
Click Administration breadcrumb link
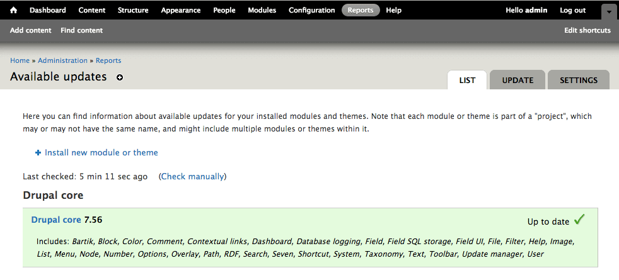[63, 60]
